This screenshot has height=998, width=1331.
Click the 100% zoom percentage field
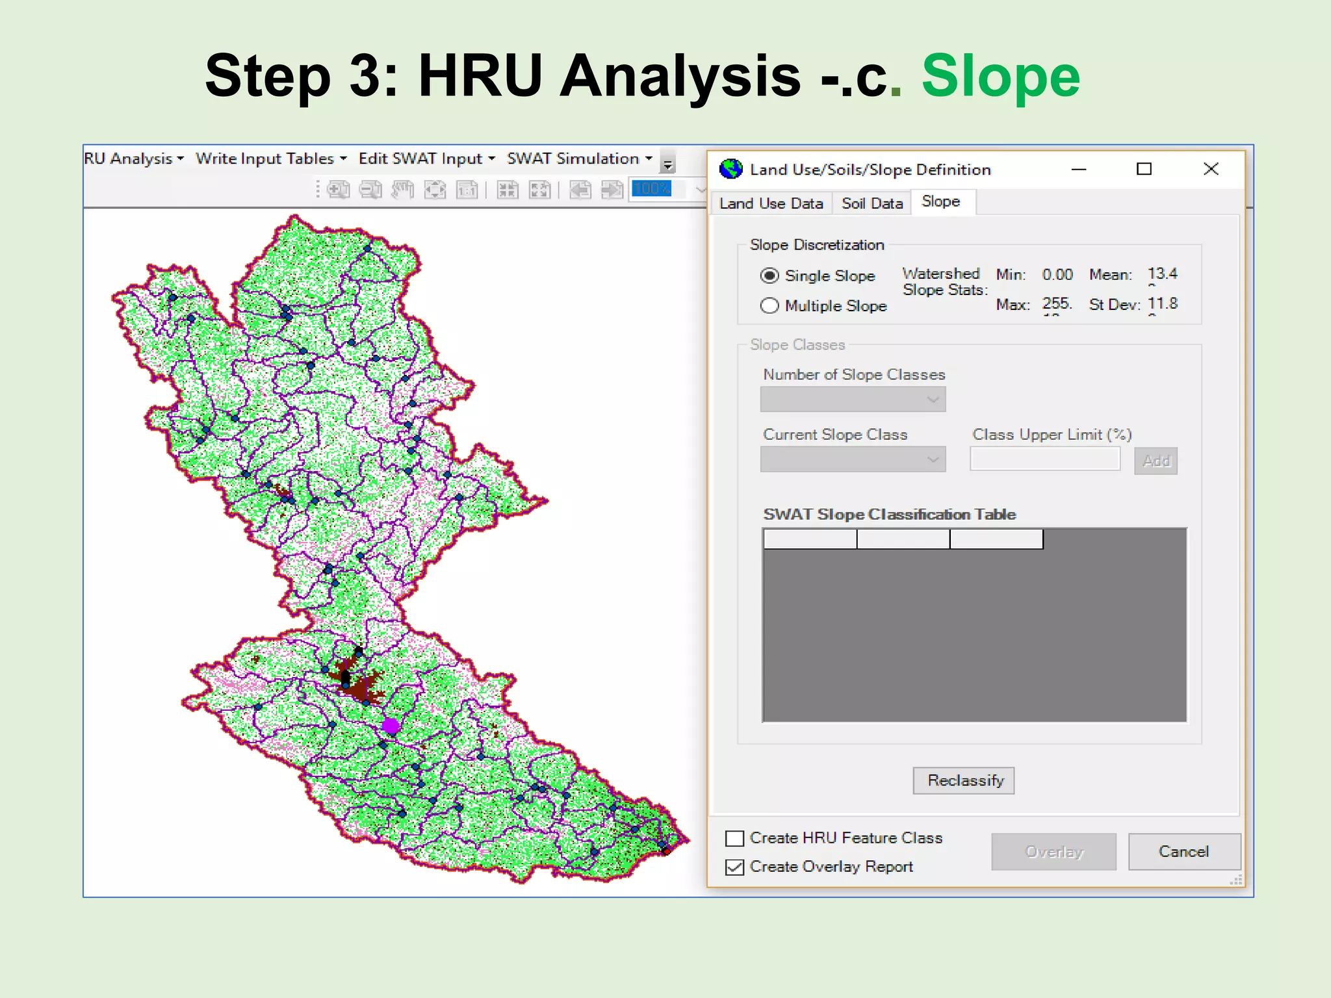tap(659, 189)
